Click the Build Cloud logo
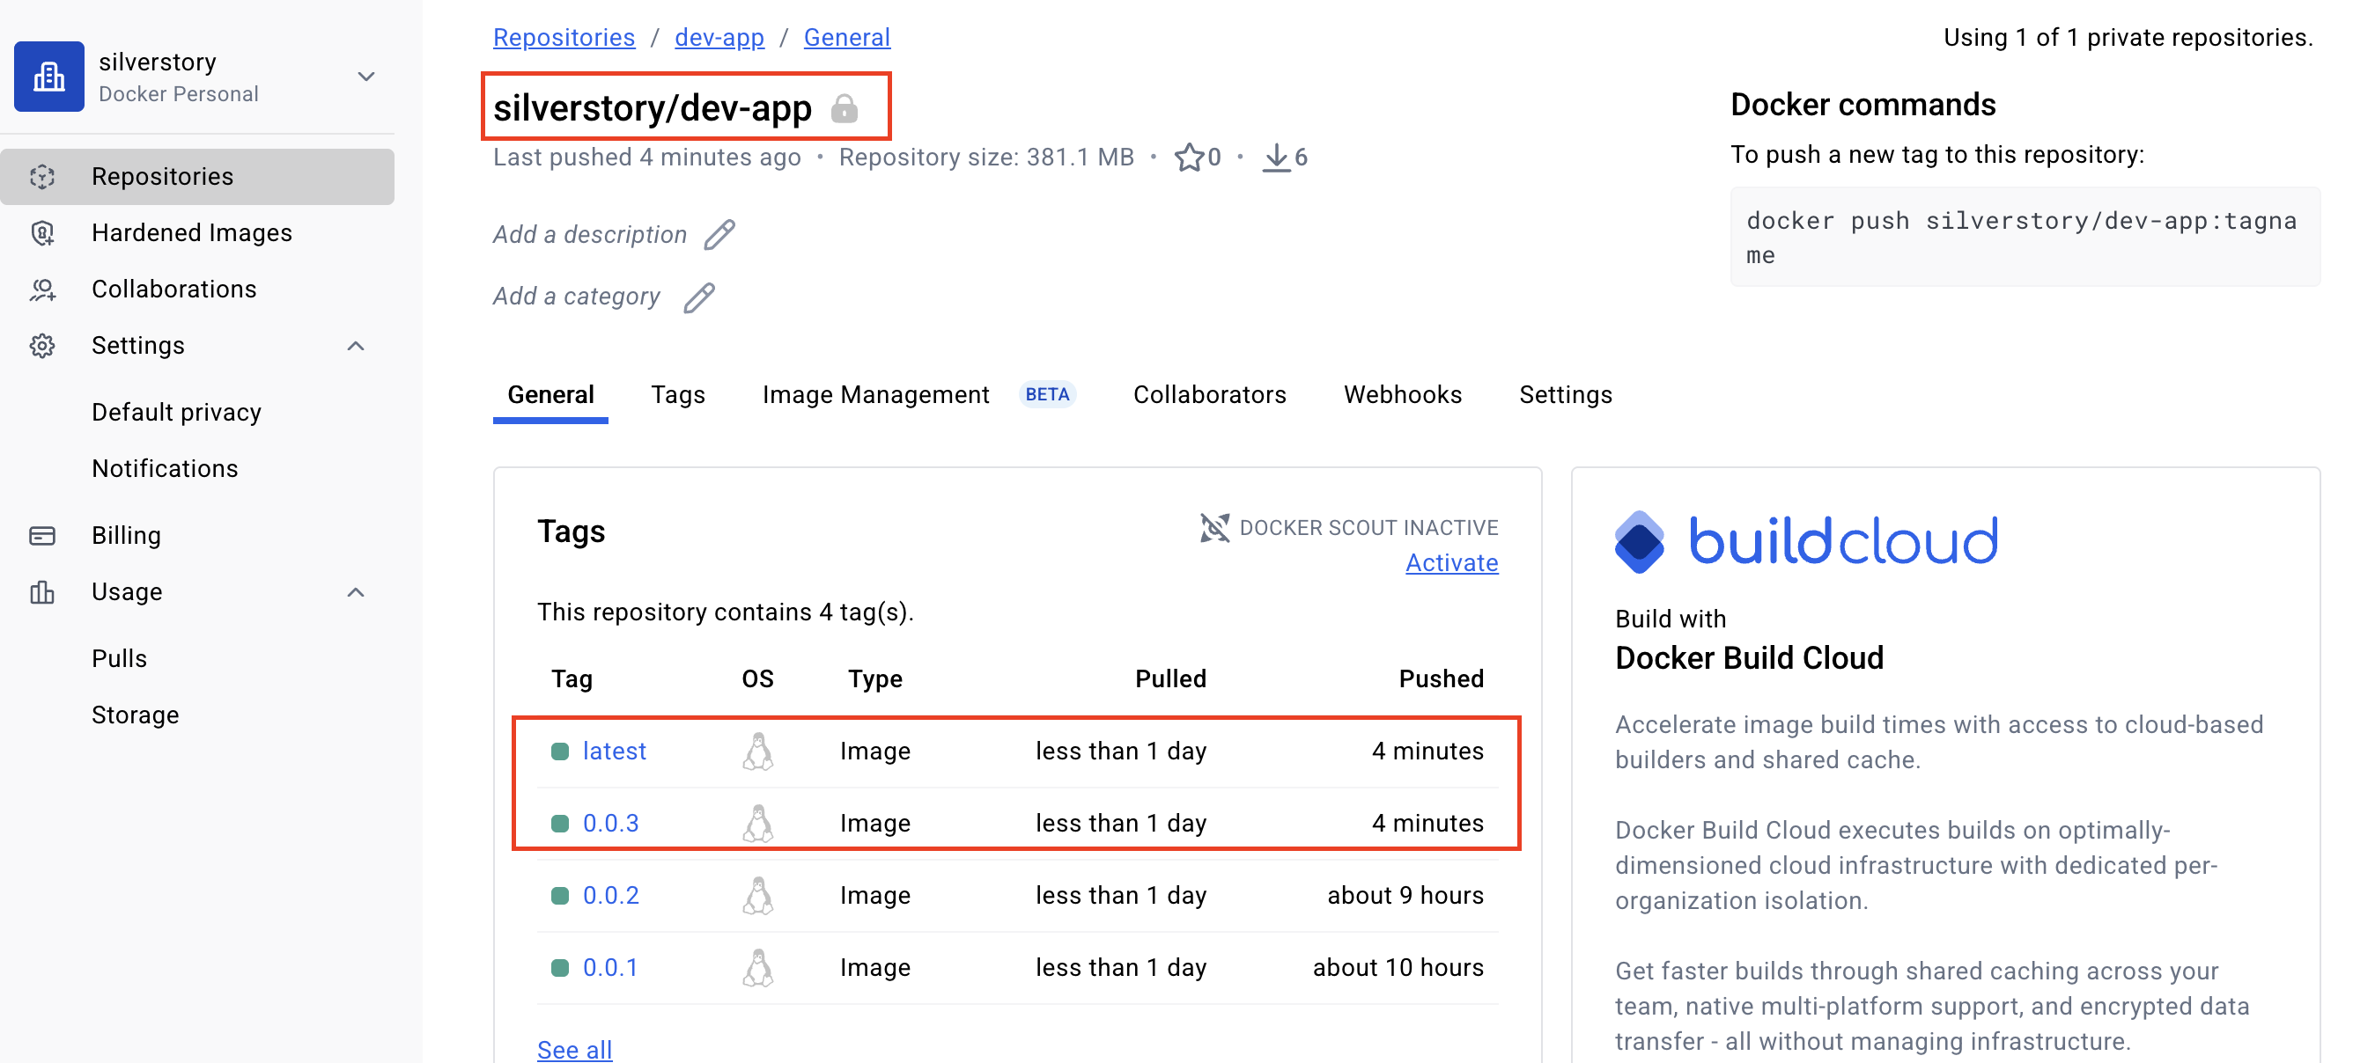This screenshot has width=2353, height=1063. pyautogui.click(x=1806, y=541)
